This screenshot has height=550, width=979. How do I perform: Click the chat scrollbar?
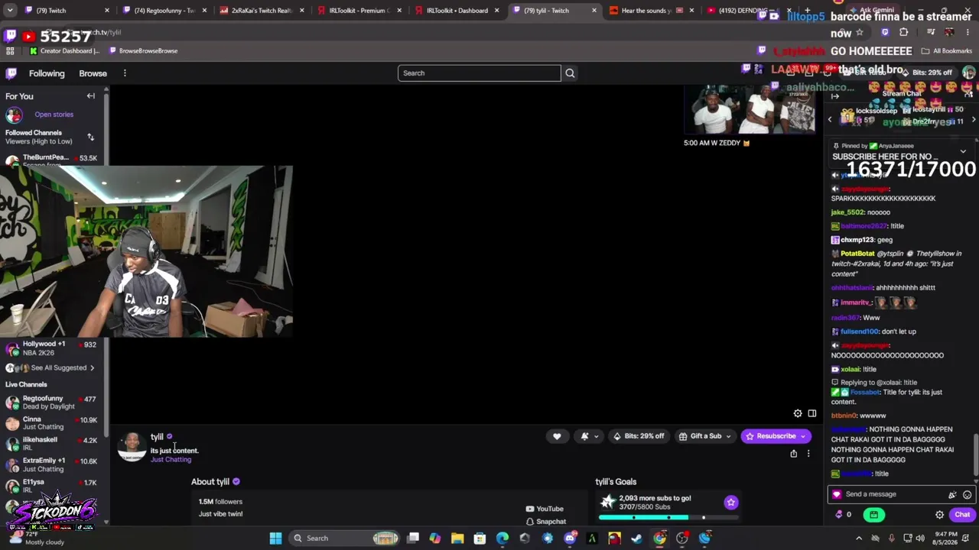[975, 453]
